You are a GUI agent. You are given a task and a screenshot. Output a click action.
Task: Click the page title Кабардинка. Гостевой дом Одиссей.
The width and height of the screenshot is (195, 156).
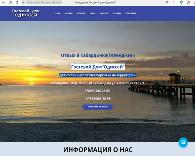point(95,2)
